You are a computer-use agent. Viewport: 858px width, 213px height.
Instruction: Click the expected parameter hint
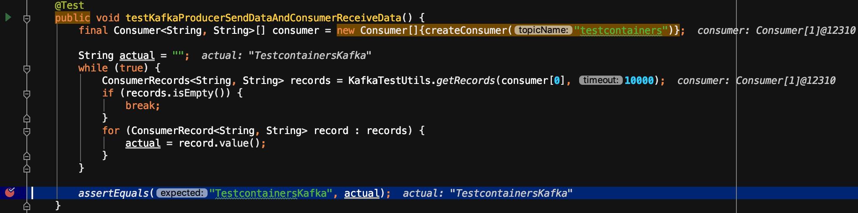coord(182,193)
